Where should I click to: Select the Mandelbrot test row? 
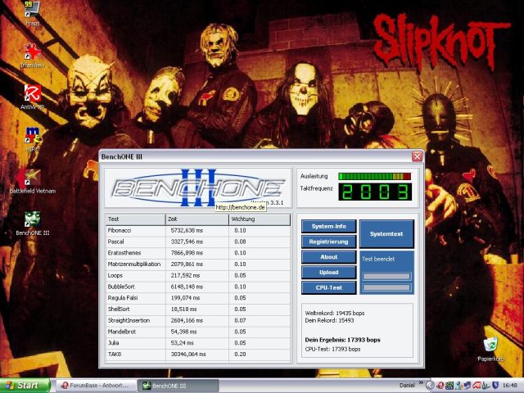[198, 332]
